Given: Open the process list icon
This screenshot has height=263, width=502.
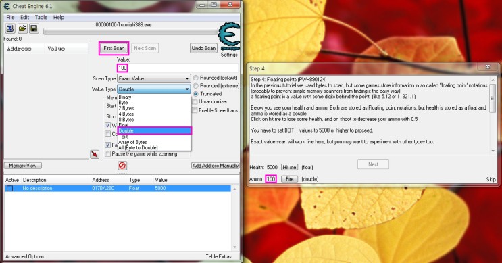Looking at the screenshot, I should (x=10, y=28).
